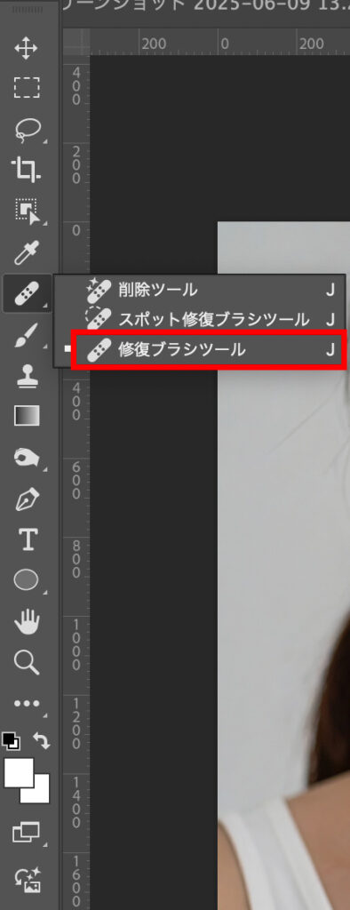This screenshot has width=350, height=910.
Task: Activate the Pen tool
Action: [x=27, y=499]
